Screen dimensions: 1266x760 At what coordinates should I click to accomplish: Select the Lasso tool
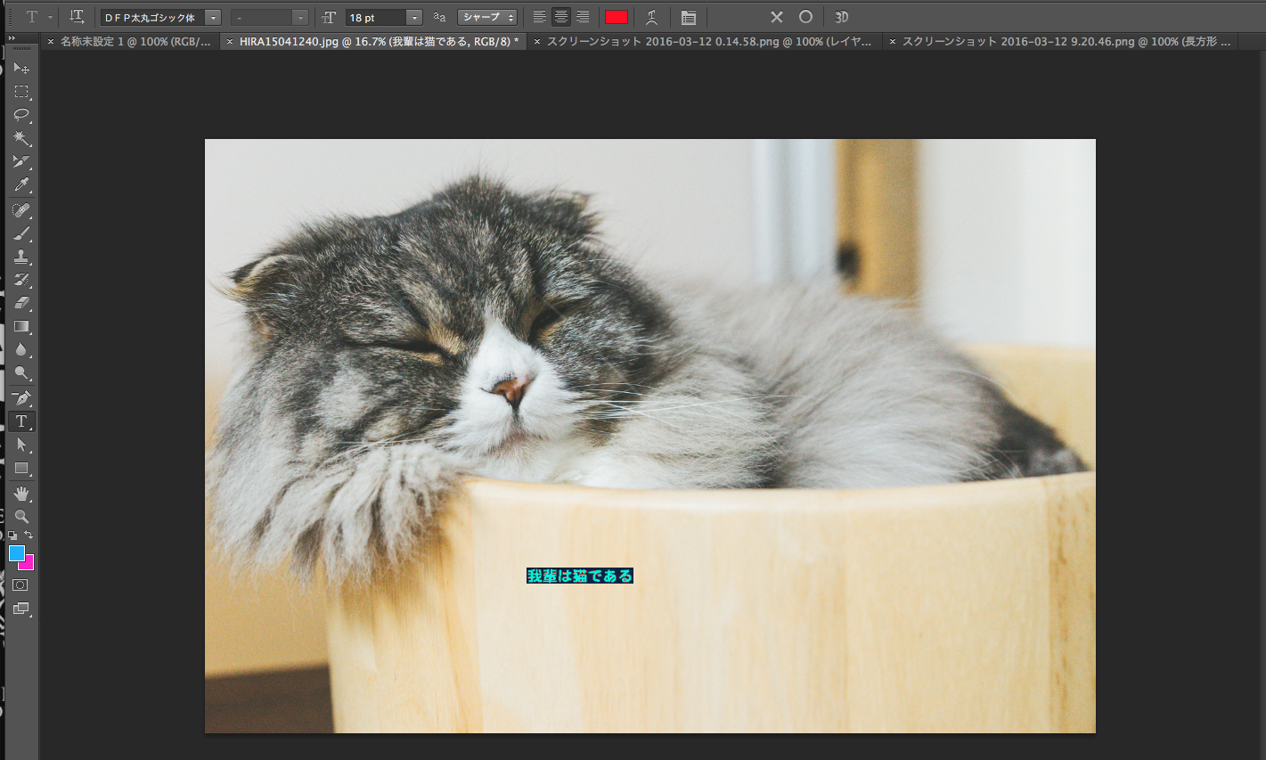[x=21, y=115]
